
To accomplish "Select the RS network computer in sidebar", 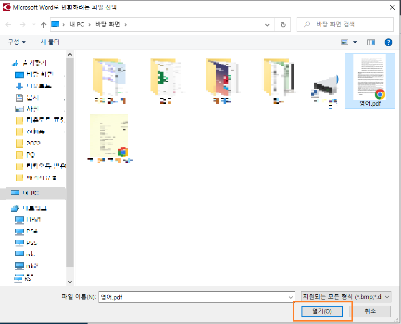I will click(x=23, y=278).
